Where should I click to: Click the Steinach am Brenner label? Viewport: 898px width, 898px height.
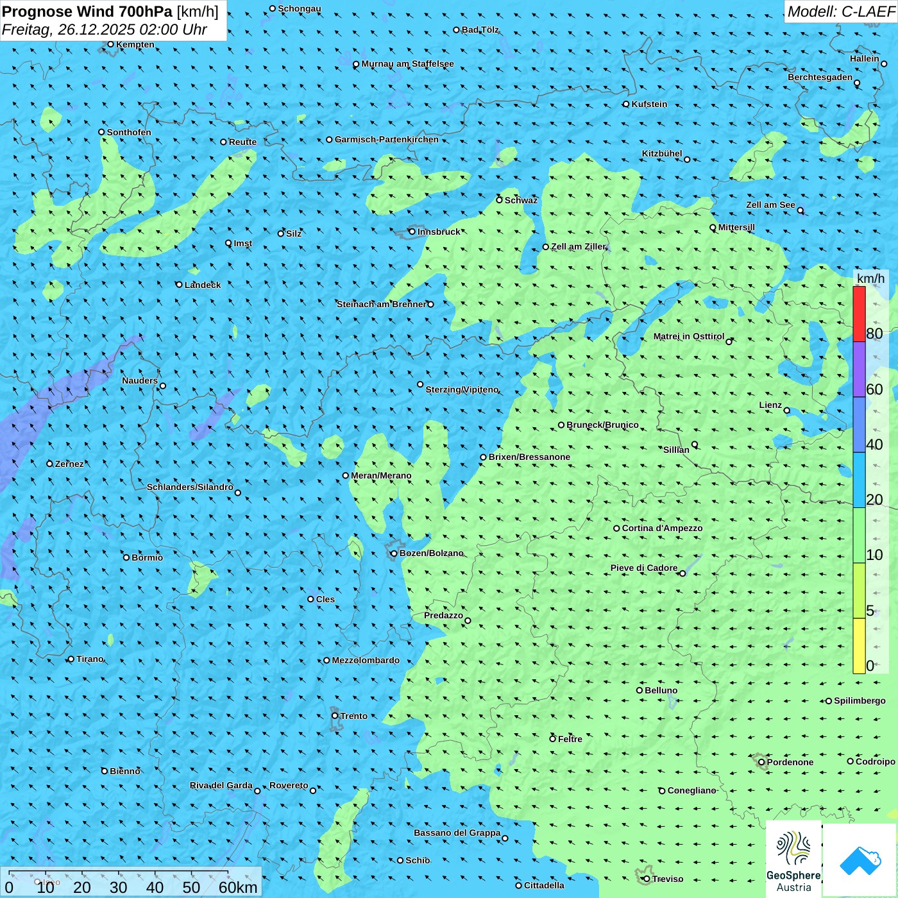[382, 304]
